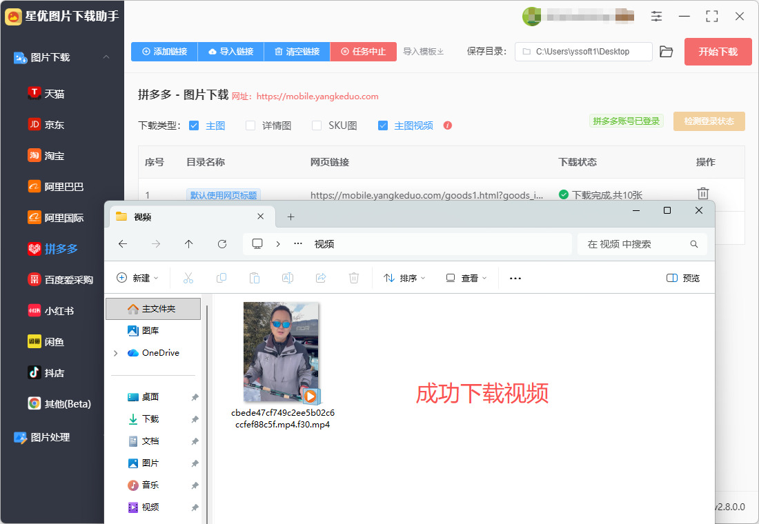Click the red info icon beside 主图视频
The image size is (759, 524).
(448, 125)
